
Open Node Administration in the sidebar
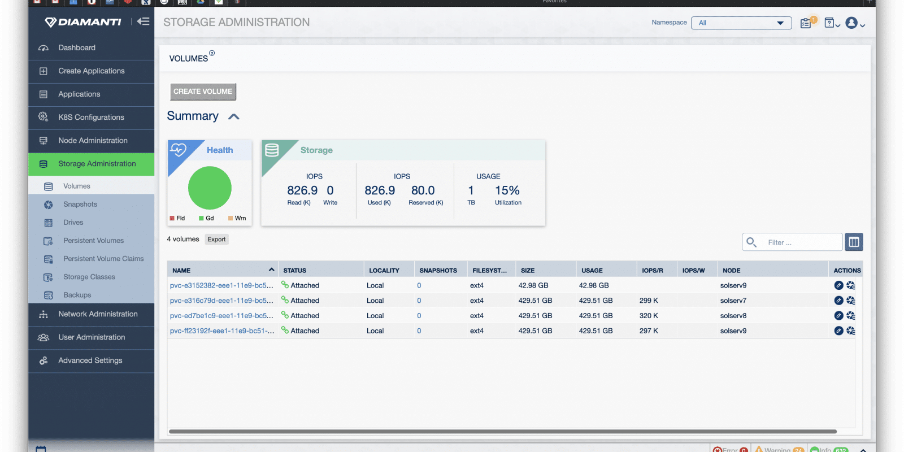coord(92,141)
